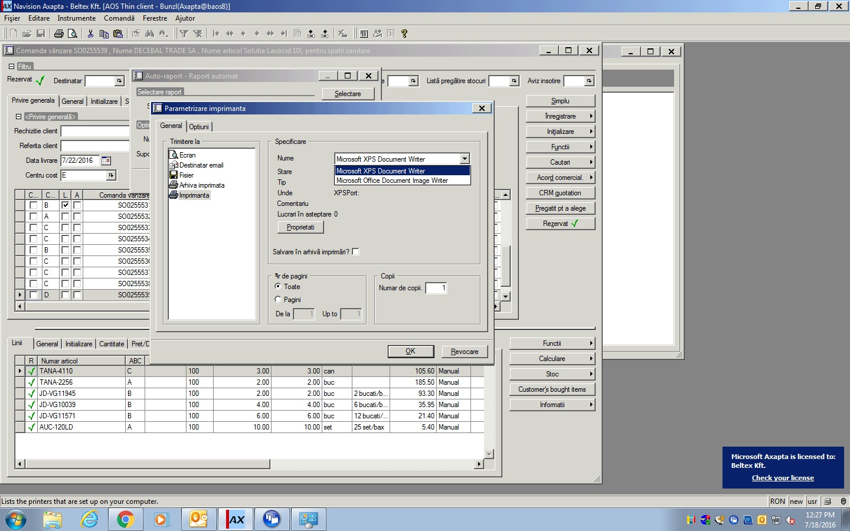Expand the Înregistrare menu button
This screenshot has height=531, width=850.
point(560,116)
